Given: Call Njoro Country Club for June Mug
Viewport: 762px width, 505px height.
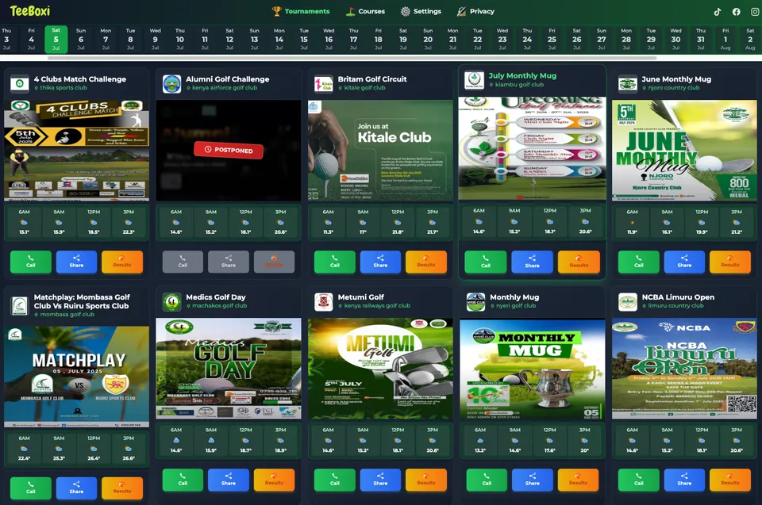Looking at the screenshot, I should (x=638, y=262).
